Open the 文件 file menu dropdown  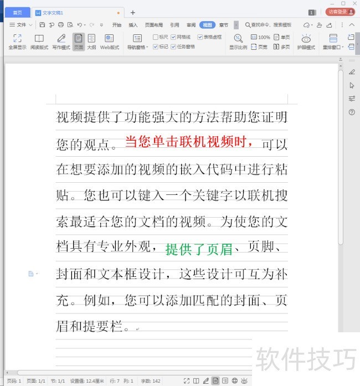pyautogui.click(x=21, y=25)
